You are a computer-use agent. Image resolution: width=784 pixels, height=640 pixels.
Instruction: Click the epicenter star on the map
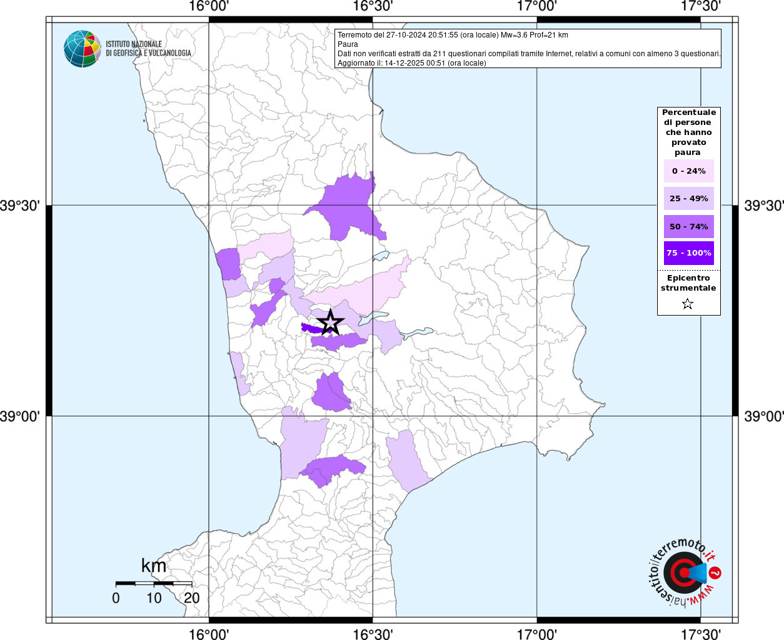tap(330, 322)
